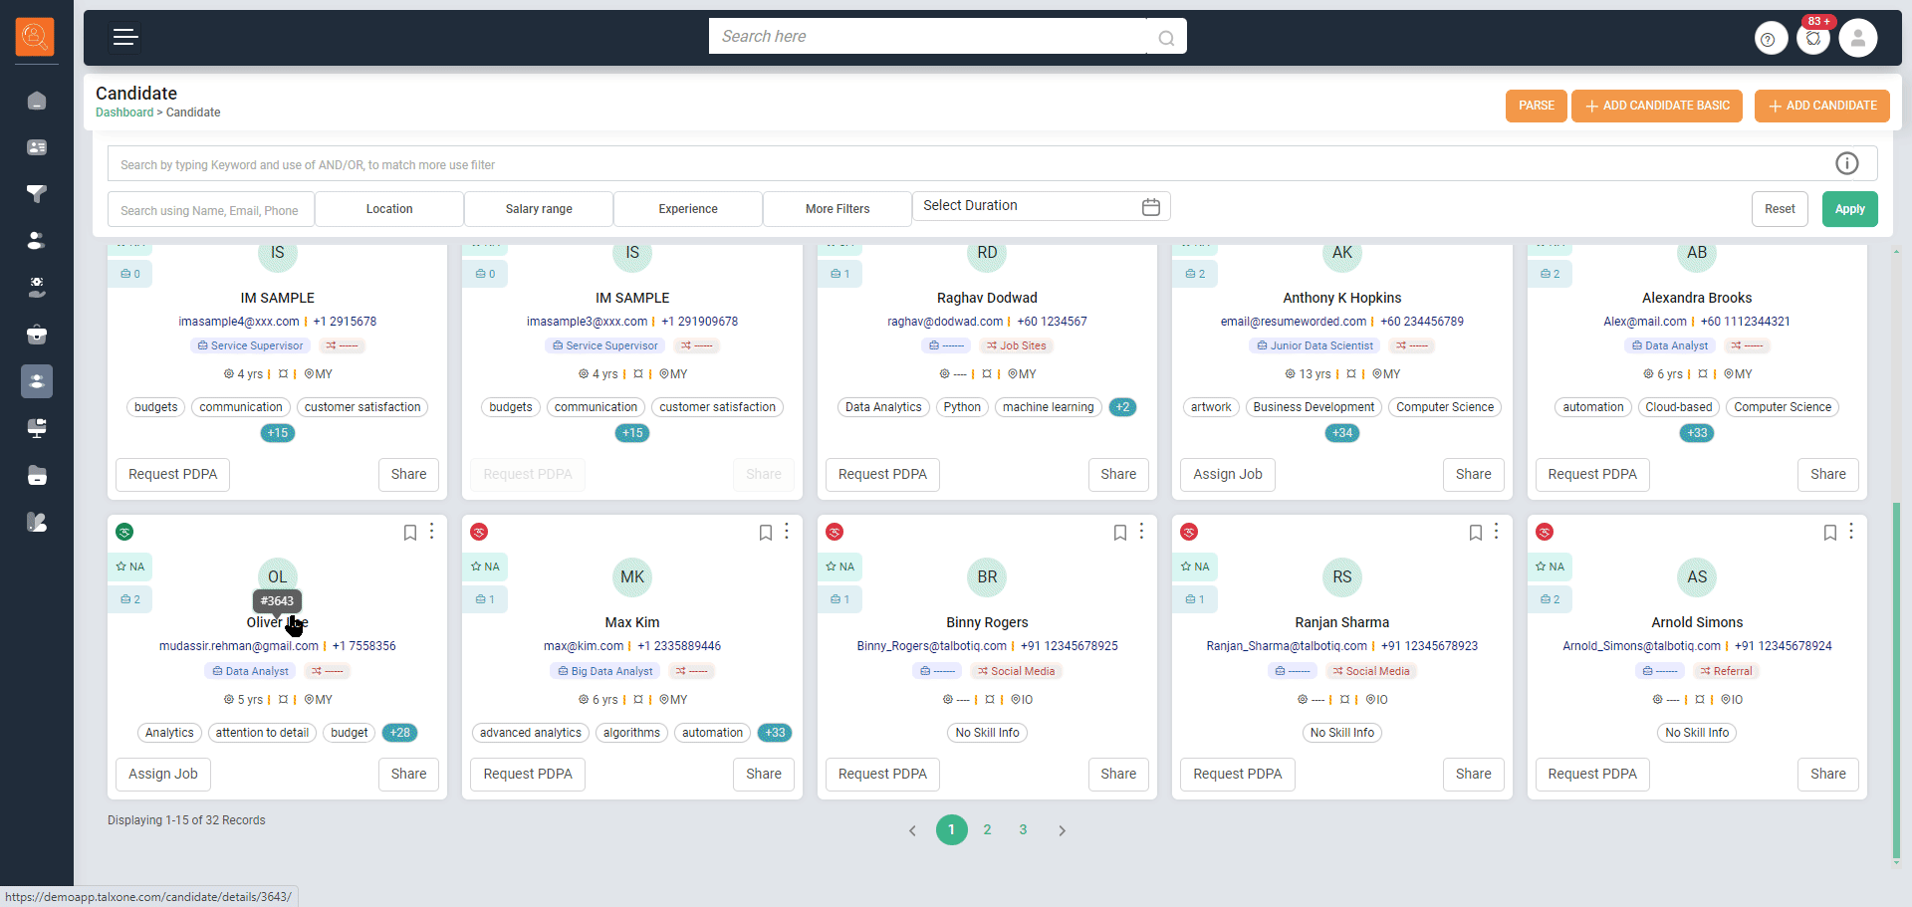Open the three-dot menu on Binny Rogers' card

pyautogui.click(x=1141, y=532)
